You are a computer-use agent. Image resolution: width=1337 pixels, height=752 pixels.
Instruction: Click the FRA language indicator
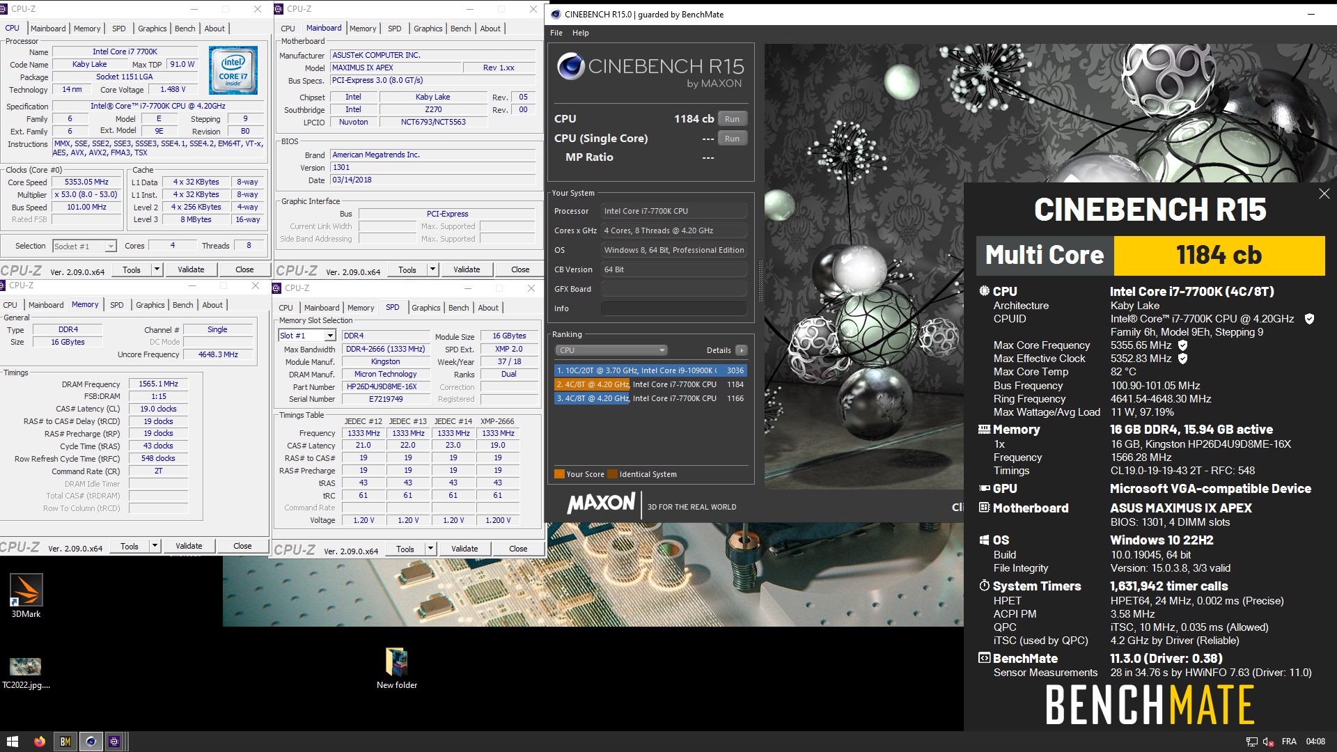pos(1289,742)
